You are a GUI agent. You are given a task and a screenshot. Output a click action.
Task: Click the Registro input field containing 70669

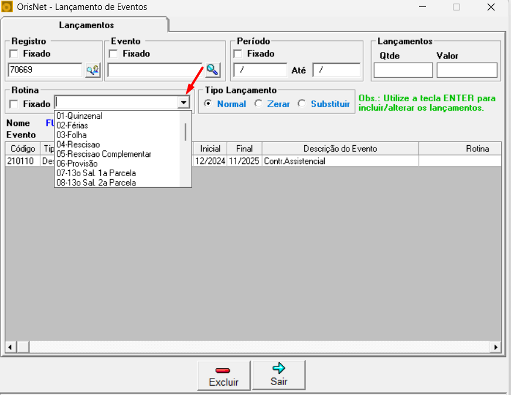[x=45, y=70]
